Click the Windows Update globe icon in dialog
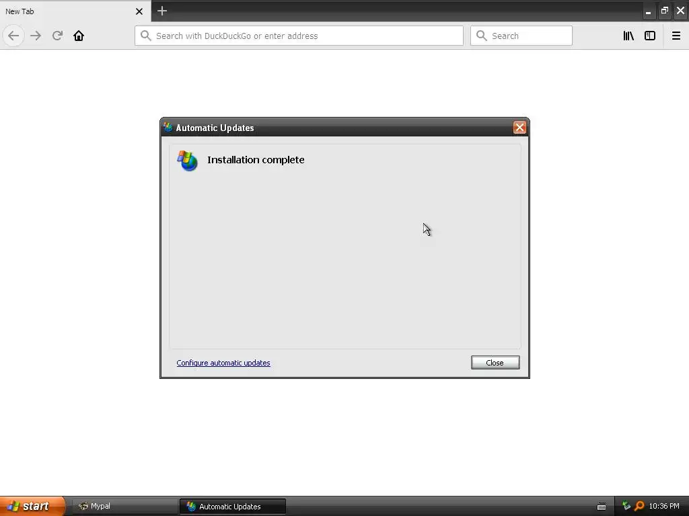 click(x=188, y=161)
